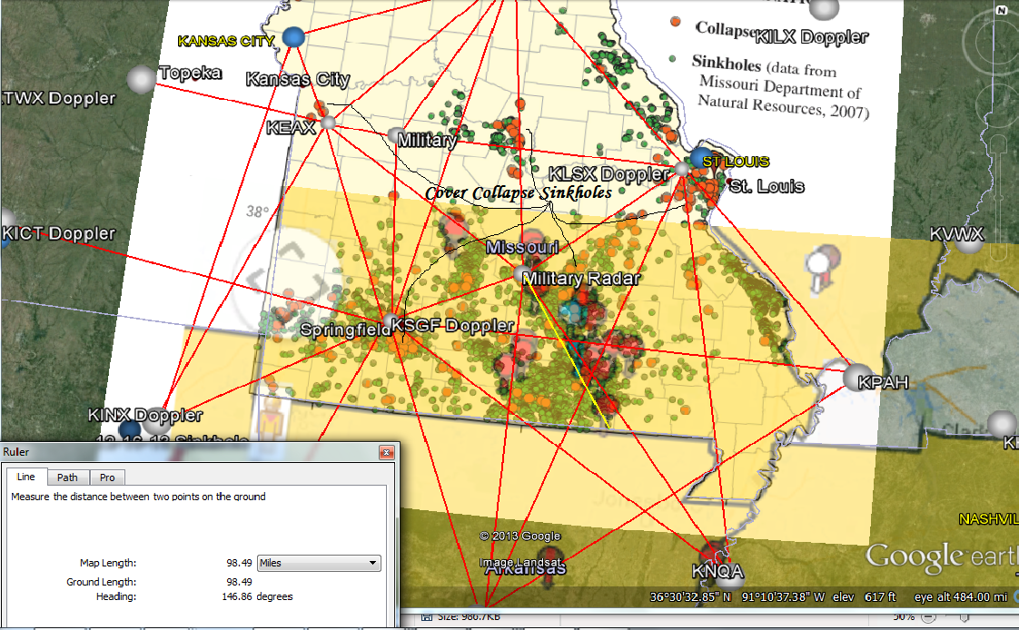Image resolution: width=1019 pixels, height=630 pixels.
Task: Click the KNQA radar placemark
Action: point(713,552)
